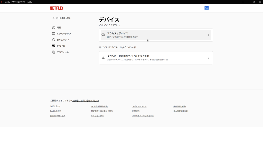This screenshot has width=263, height=142.
Task: Open the 特定商取引法に基づく表示 footer link
Action: click(102, 111)
